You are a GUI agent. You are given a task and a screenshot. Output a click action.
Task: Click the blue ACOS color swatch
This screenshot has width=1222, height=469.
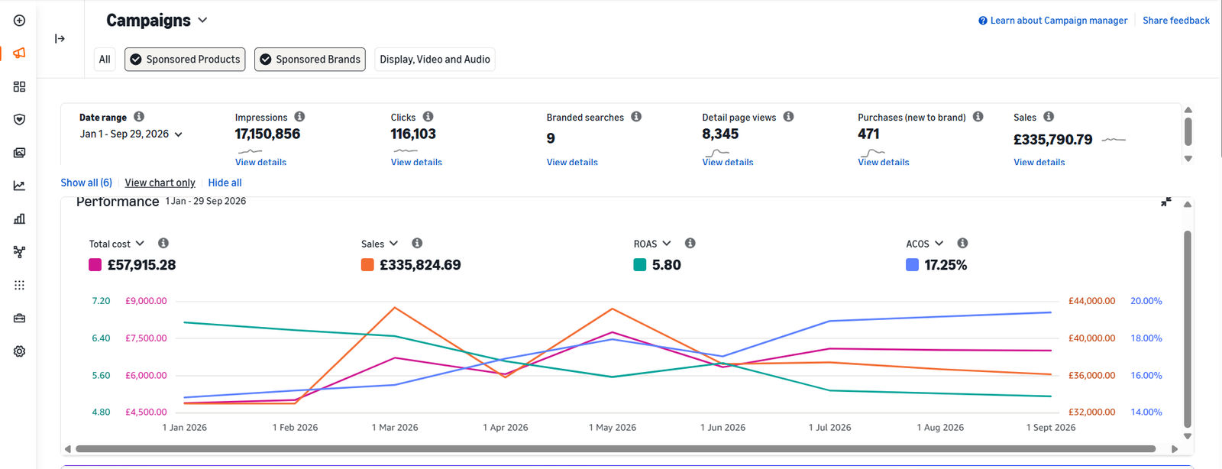click(912, 265)
